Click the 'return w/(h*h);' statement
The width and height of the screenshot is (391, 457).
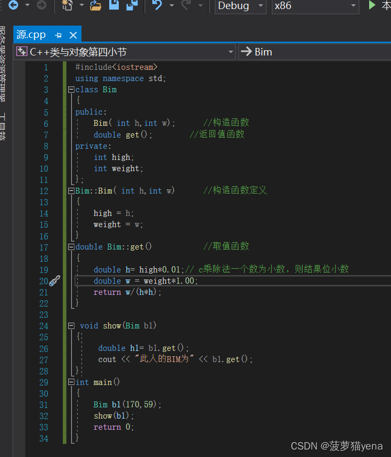click(127, 292)
